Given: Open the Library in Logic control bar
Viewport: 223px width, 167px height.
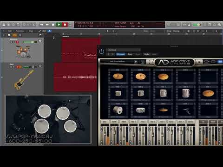Looking at the screenshot, I should click(4, 25).
